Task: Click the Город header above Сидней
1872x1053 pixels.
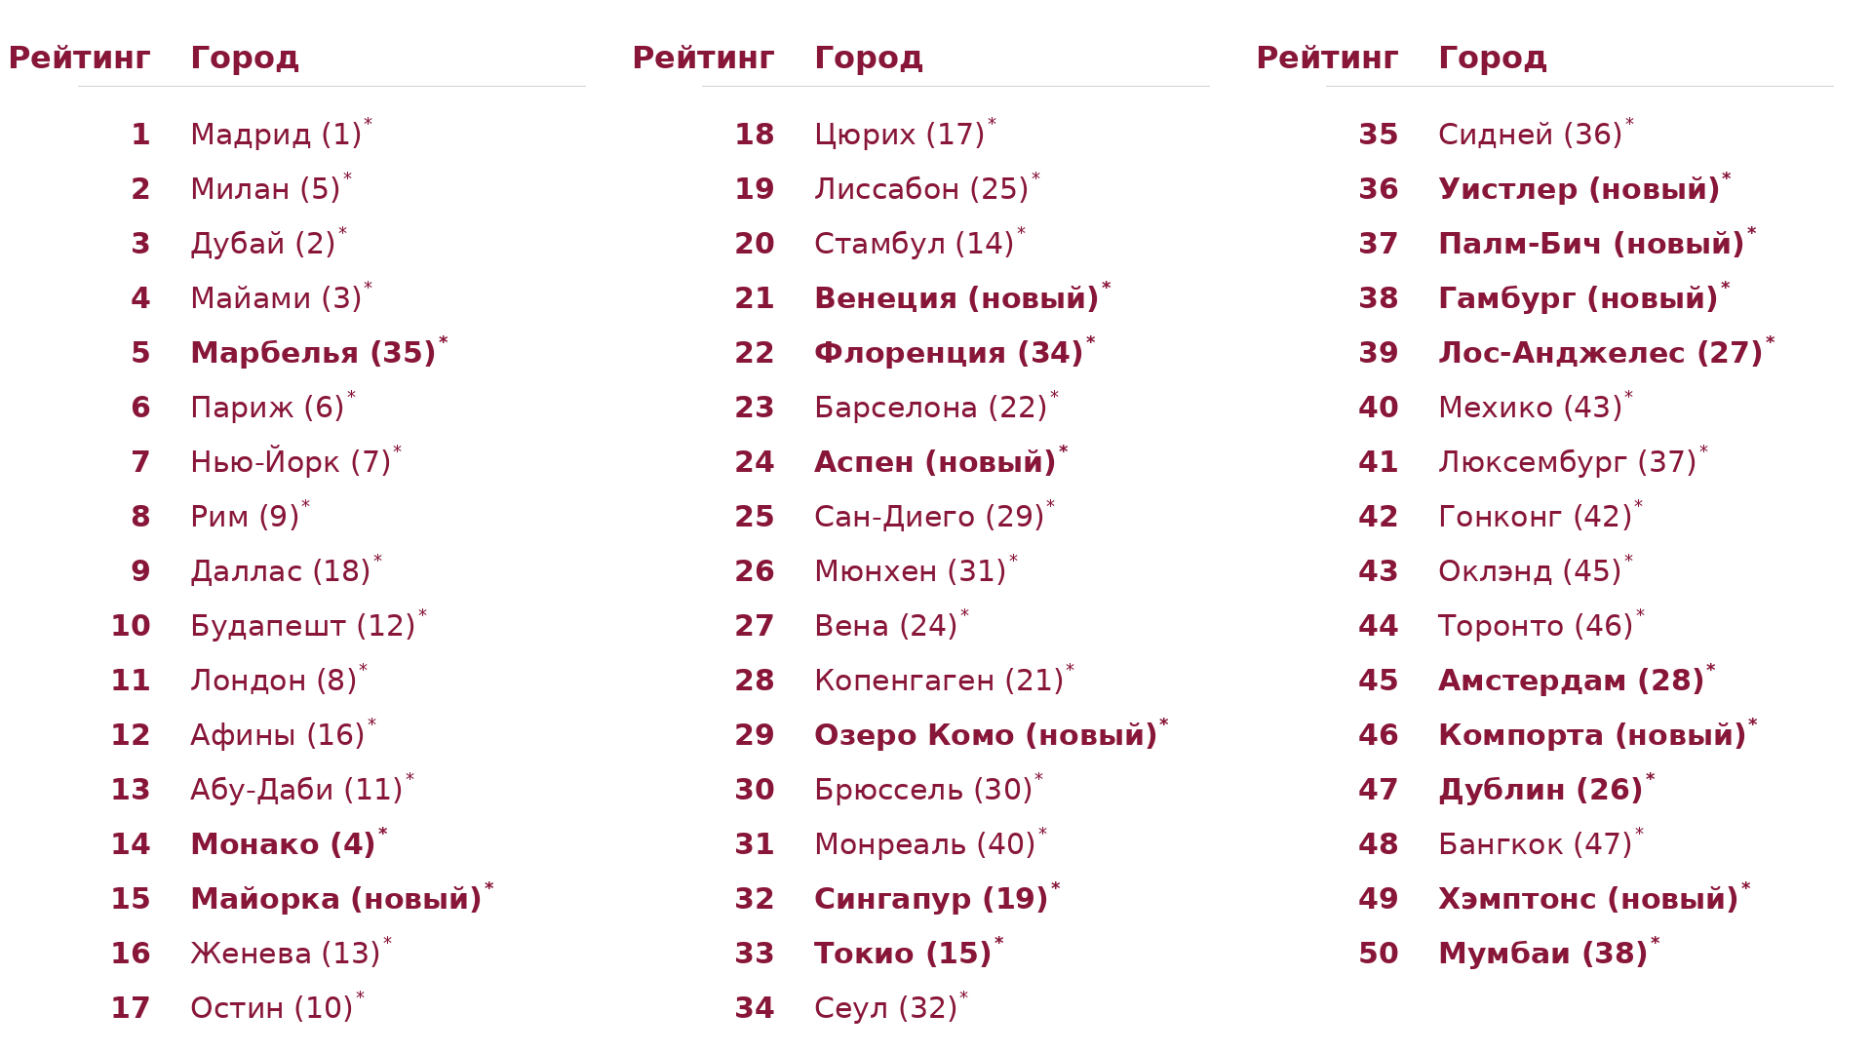Action: (x=1493, y=58)
